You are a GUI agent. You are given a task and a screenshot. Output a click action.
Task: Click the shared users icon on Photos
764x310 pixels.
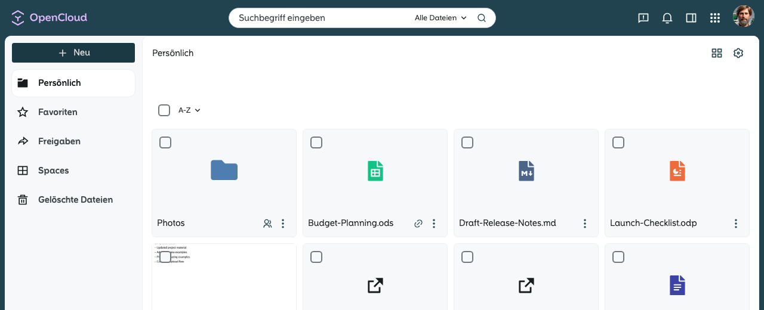[267, 224]
